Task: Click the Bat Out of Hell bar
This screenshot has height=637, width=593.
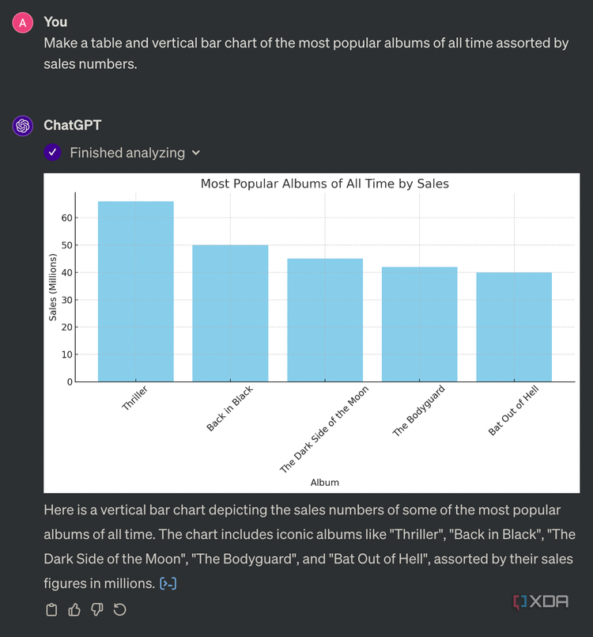Action: (x=514, y=326)
